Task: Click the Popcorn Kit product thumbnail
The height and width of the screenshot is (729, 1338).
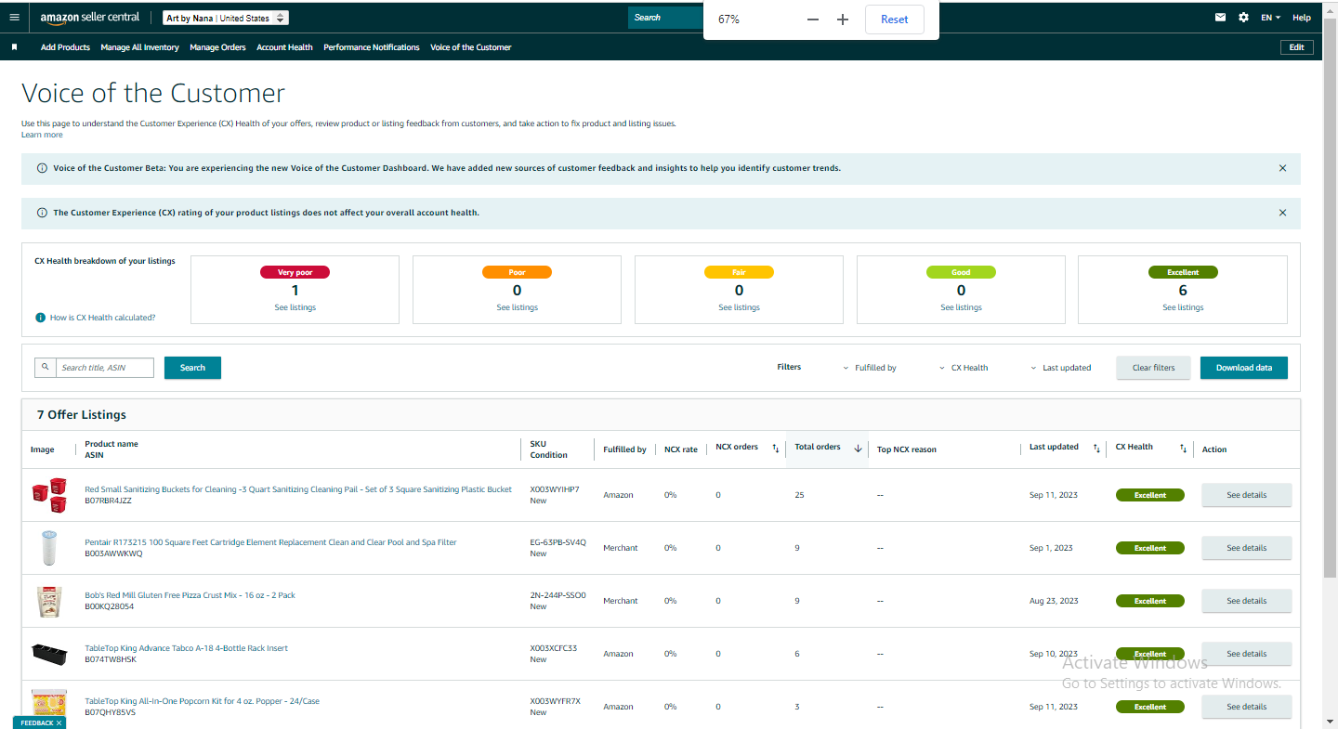Action: tap(49, 705)
